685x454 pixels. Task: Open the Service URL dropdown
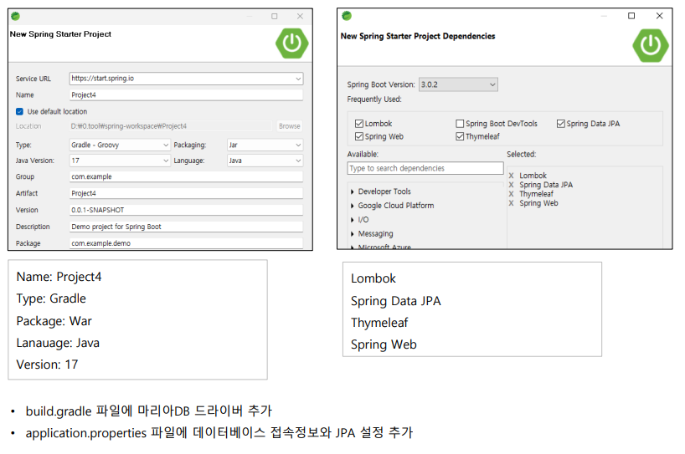point(298,79)
